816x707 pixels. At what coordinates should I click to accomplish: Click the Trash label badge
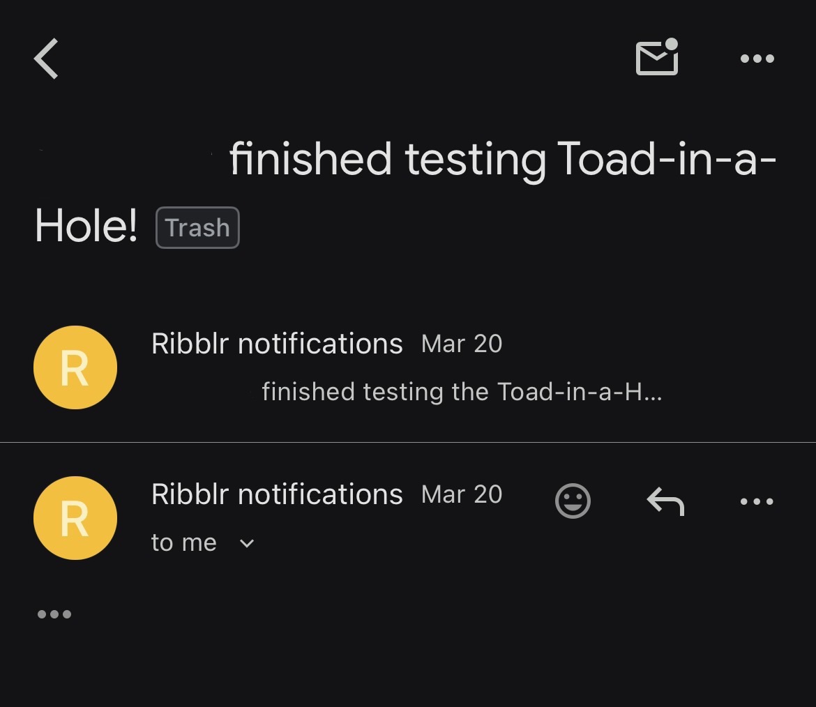coord(197,227)
